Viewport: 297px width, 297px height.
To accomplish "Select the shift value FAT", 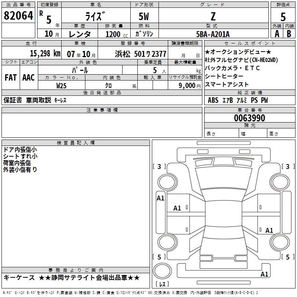I will (x=11, y=78).
